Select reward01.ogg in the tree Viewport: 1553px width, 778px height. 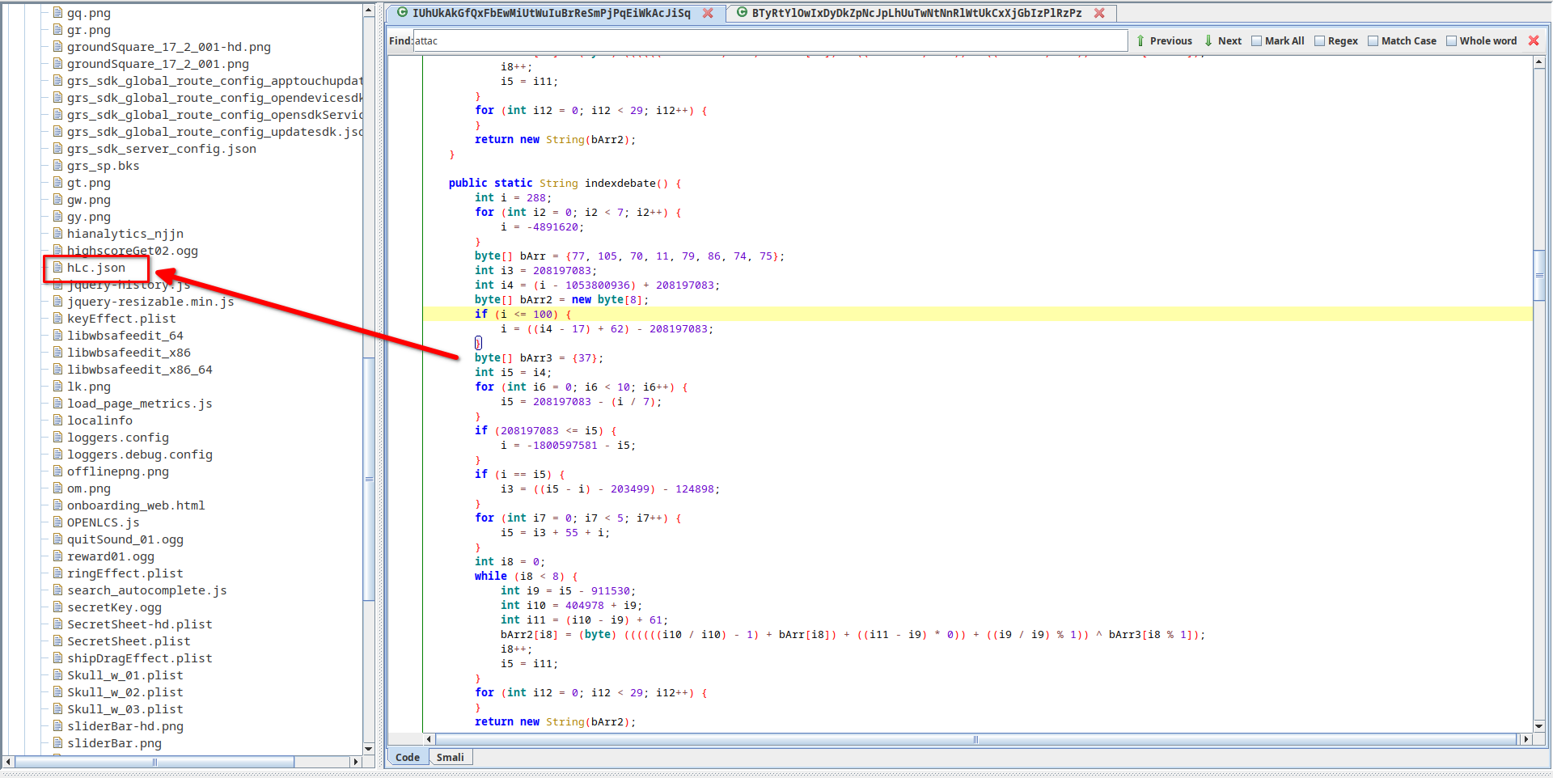[x=111, y=556]
